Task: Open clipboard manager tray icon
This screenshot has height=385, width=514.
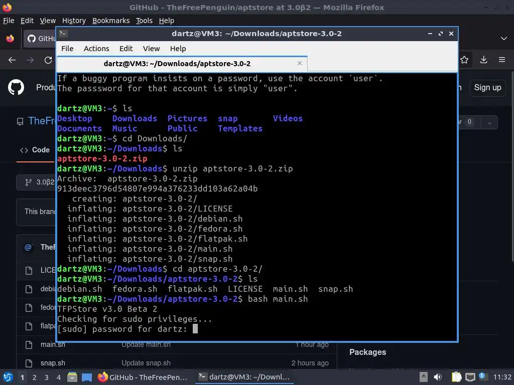Action: (456, 377)
